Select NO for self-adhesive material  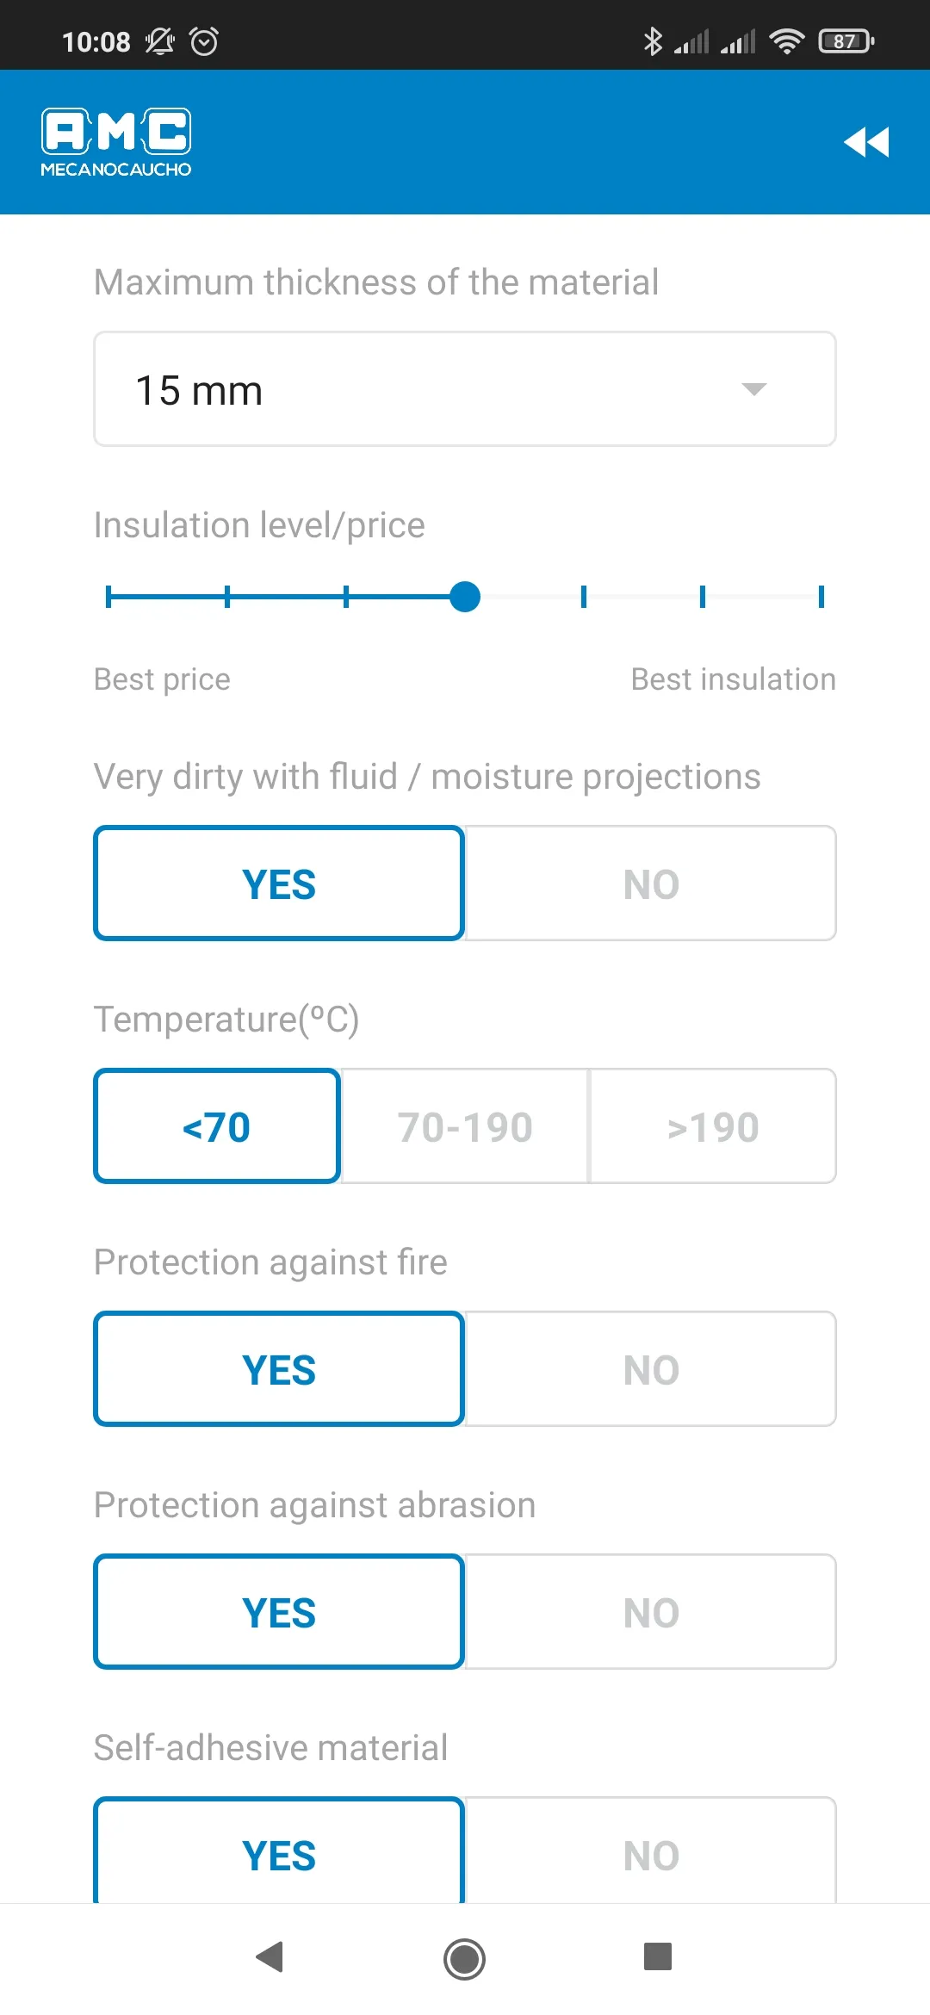pyautogui.click(x=651, y=1851)
